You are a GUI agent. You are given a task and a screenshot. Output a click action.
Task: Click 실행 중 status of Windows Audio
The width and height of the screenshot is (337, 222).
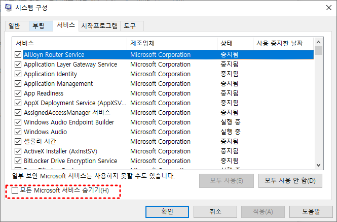[x=231, y=132]
